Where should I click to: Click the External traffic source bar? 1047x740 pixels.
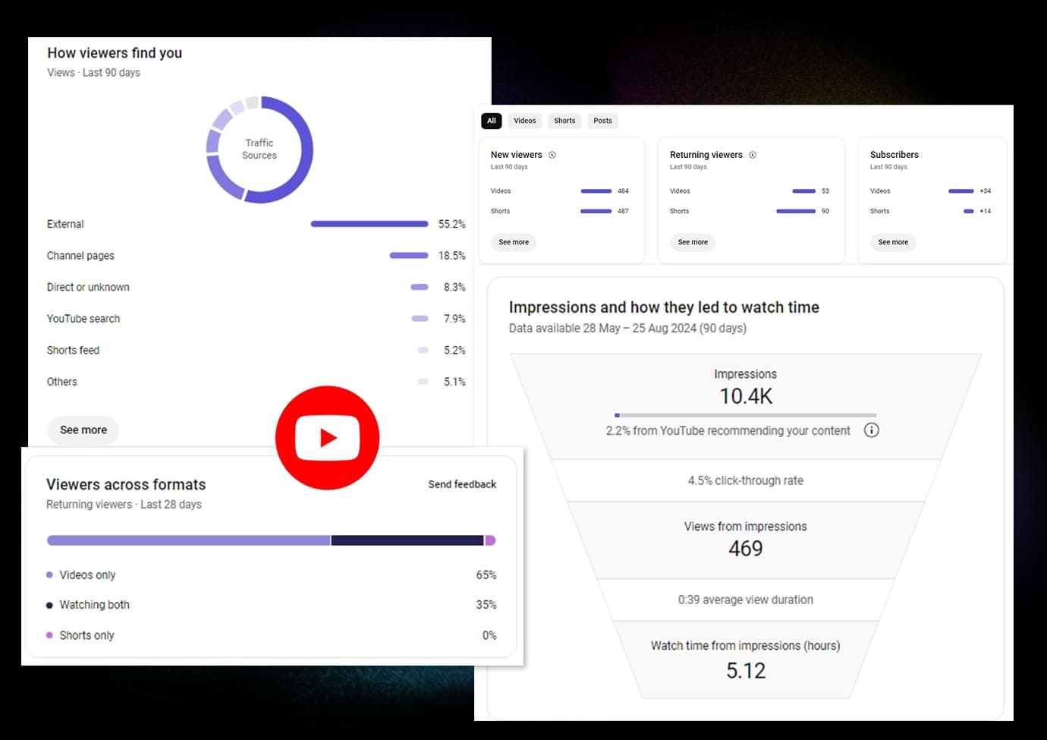click(369, 224)
